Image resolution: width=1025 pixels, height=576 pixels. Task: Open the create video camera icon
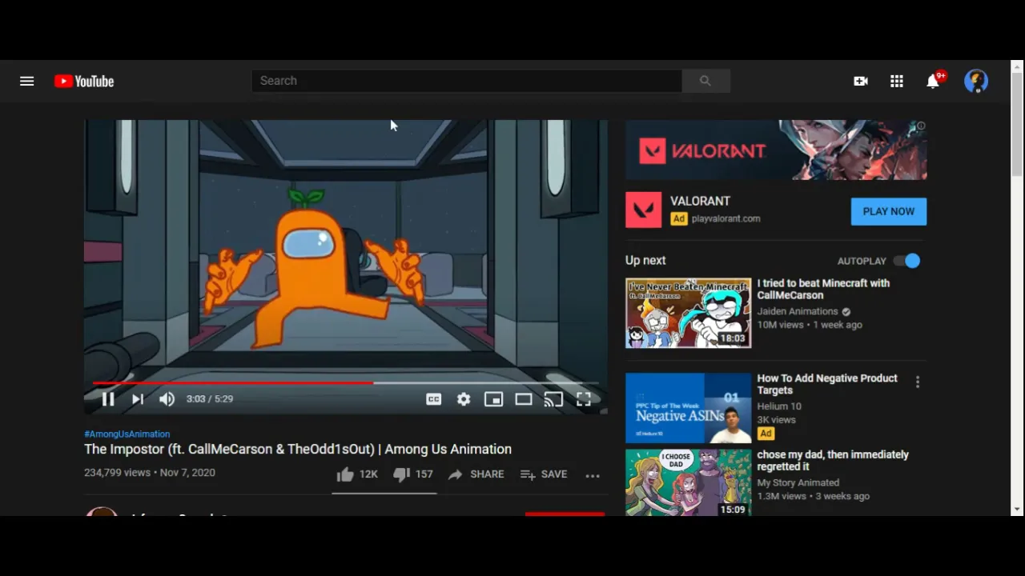[861, 81]
